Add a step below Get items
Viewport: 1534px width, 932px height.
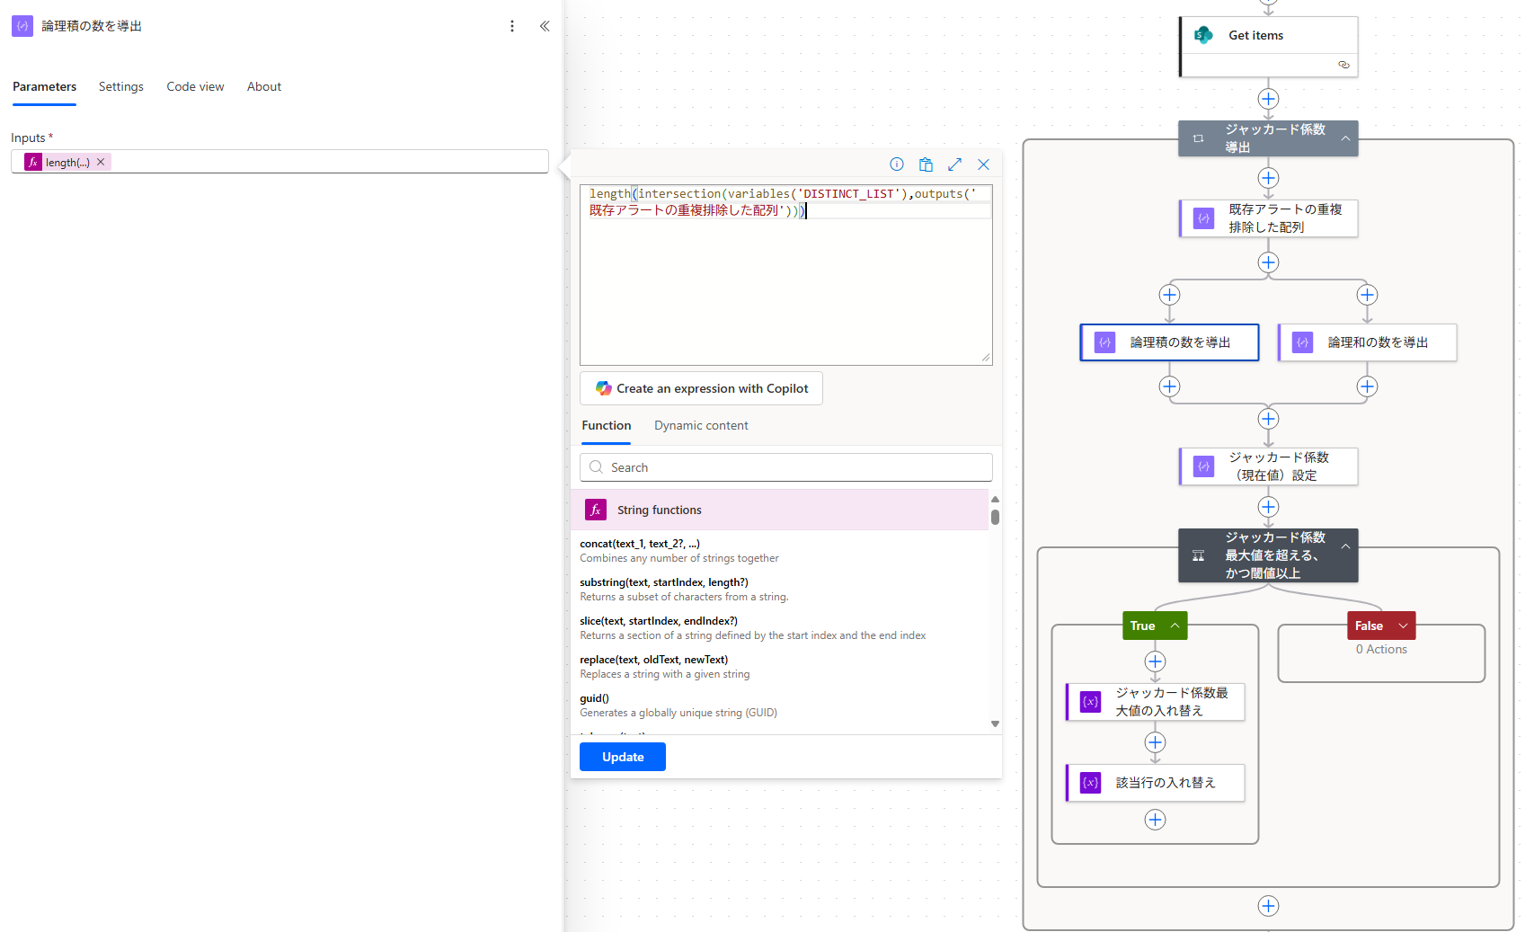[x=1268, y=99]
